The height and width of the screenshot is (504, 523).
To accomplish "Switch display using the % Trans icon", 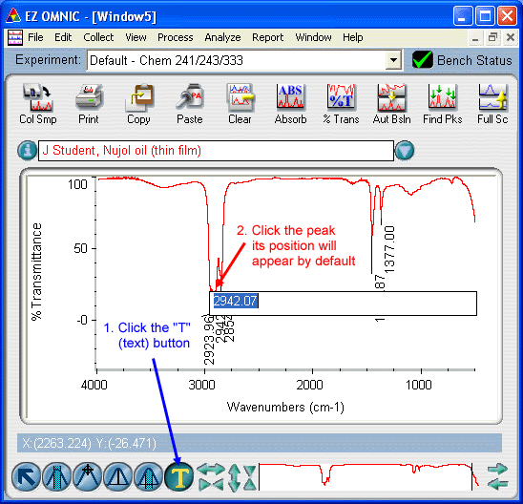I will pyautogui.click(x=341, y=96).
